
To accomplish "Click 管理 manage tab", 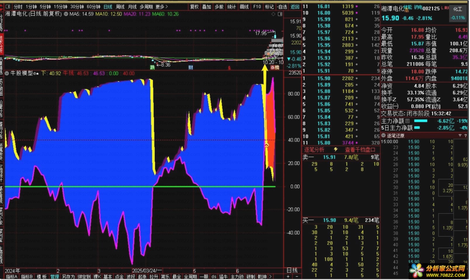I will click(x=55, y=277).
